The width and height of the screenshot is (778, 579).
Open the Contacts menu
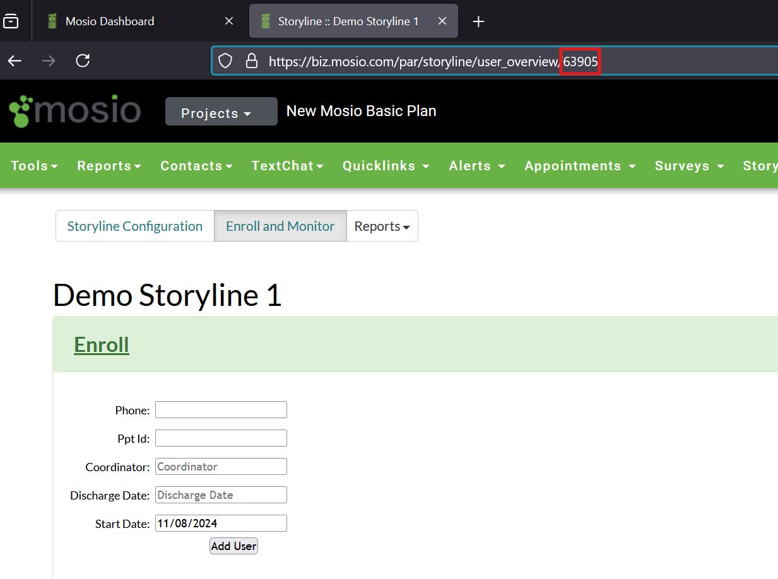pyautogui.click(x=196, y=165)
